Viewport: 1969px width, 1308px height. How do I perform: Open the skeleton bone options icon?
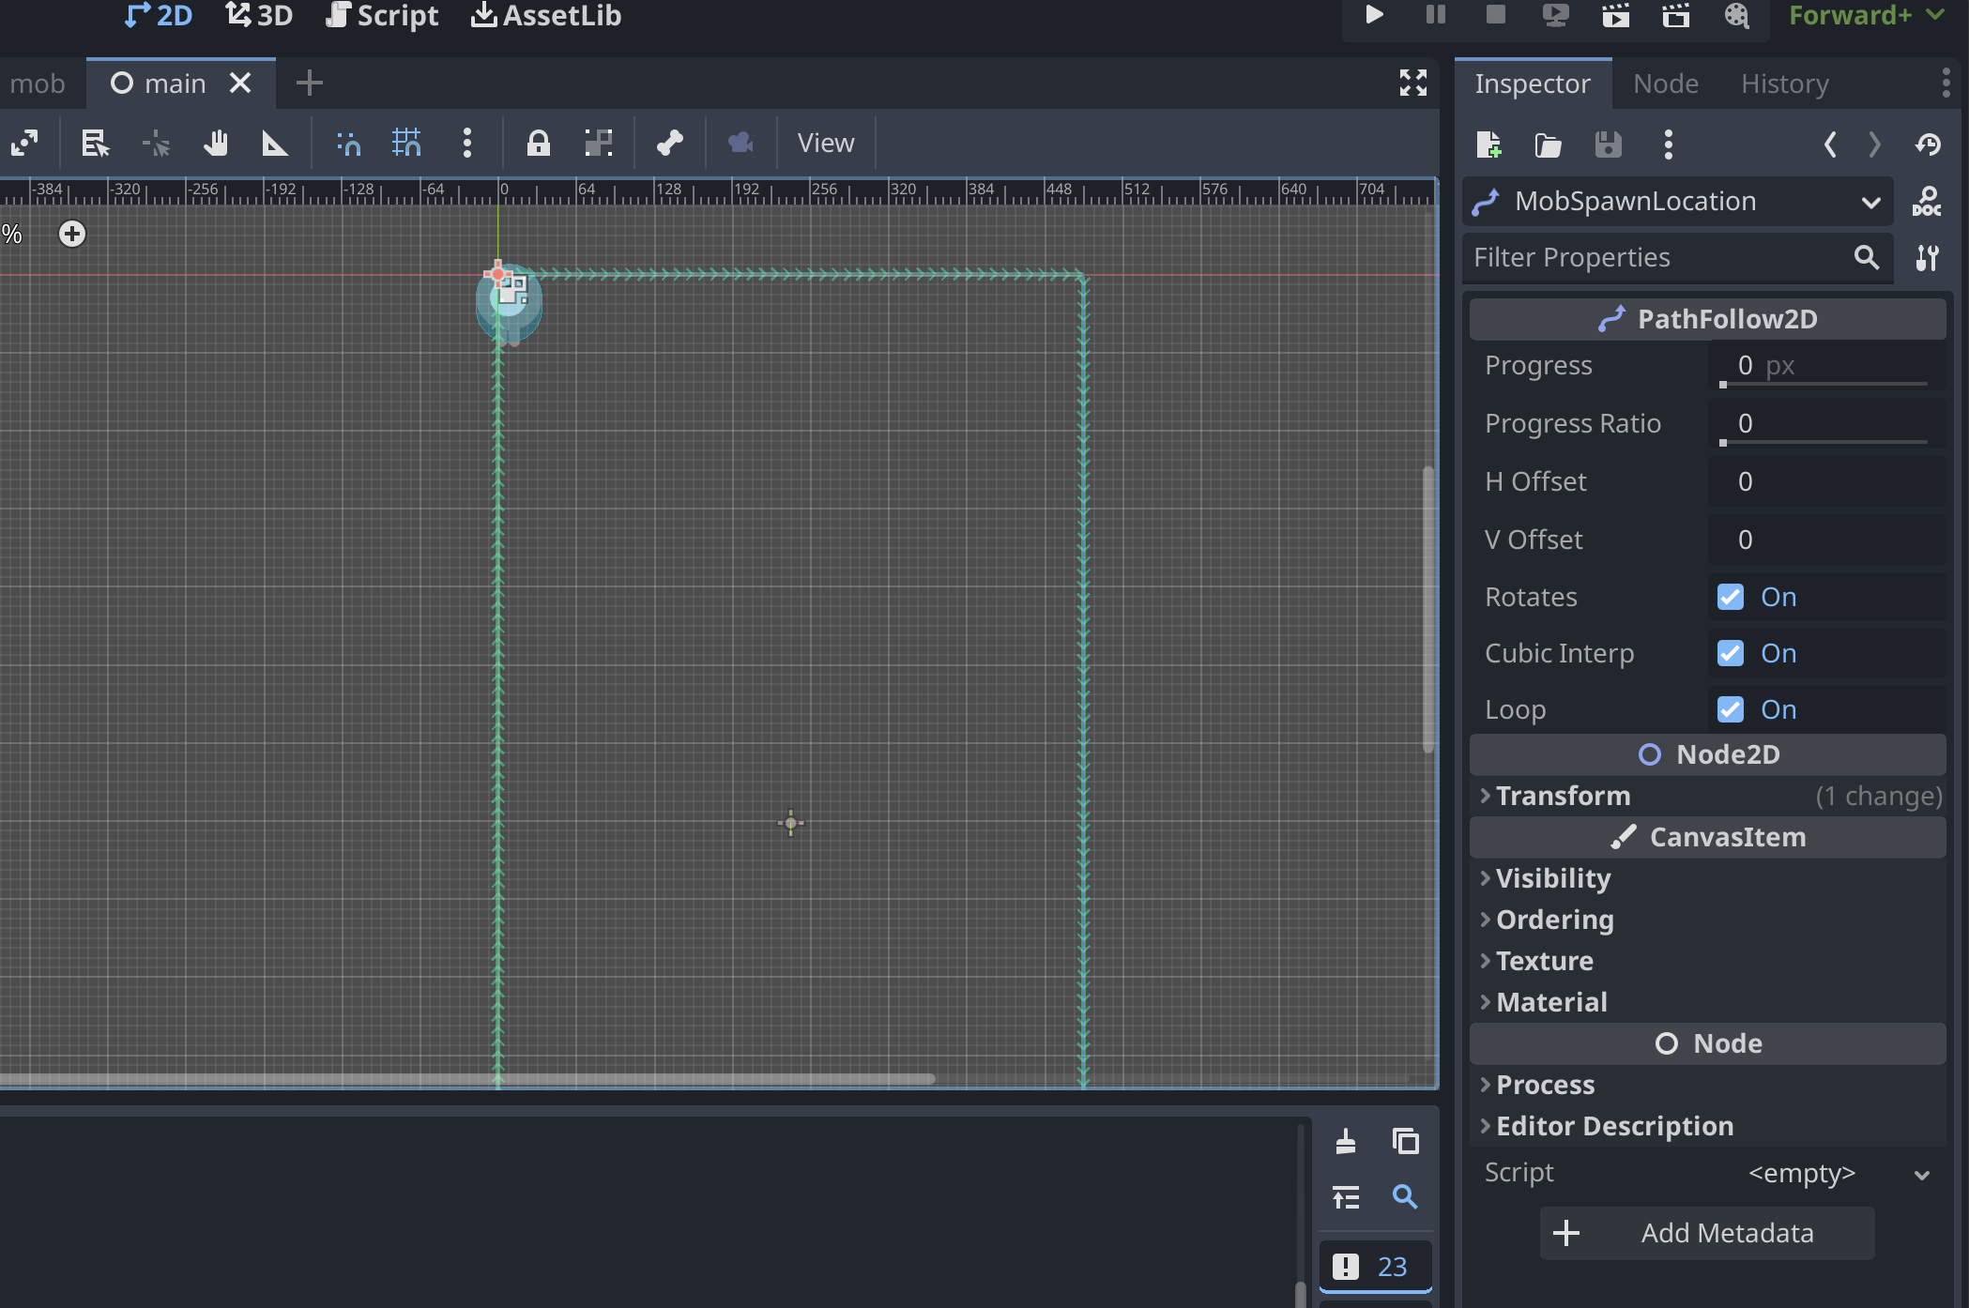pos(669,144)
